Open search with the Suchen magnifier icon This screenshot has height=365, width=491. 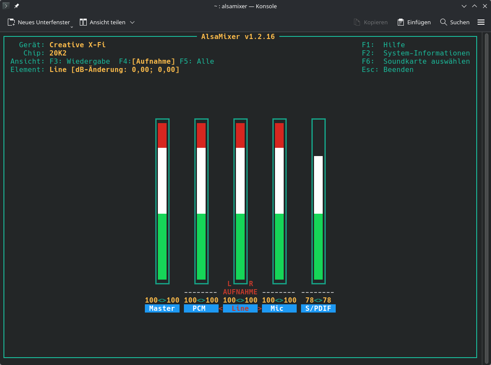tap(443, 22)
